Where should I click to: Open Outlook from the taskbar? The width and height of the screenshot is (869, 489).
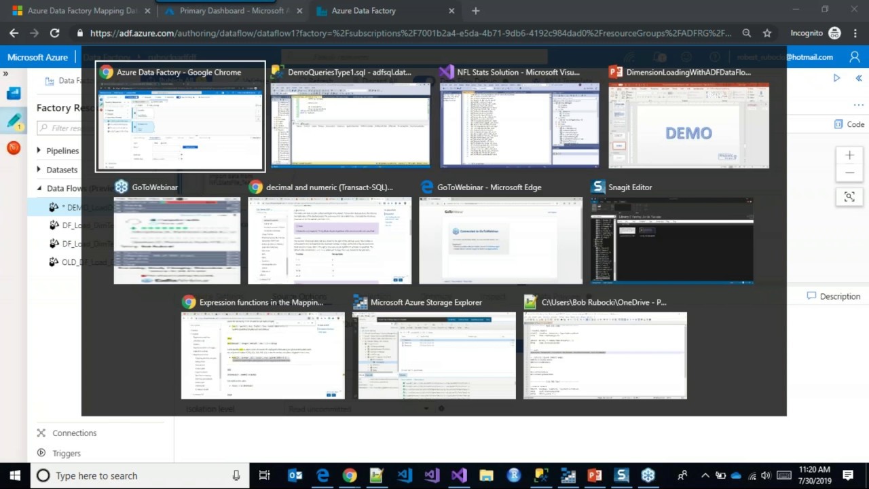(295, 475)
